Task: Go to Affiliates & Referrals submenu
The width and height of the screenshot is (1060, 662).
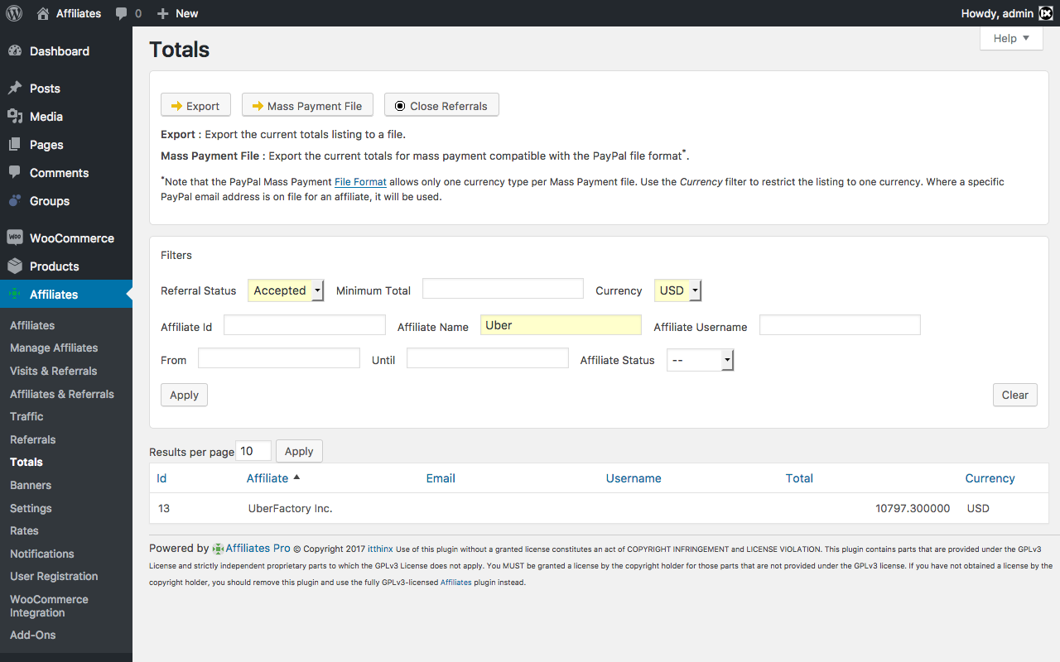Action: coord(62,394)
